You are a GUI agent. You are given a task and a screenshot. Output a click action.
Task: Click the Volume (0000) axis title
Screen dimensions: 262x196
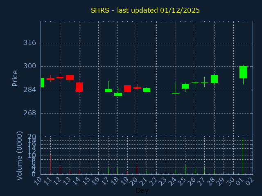point(19,156)
